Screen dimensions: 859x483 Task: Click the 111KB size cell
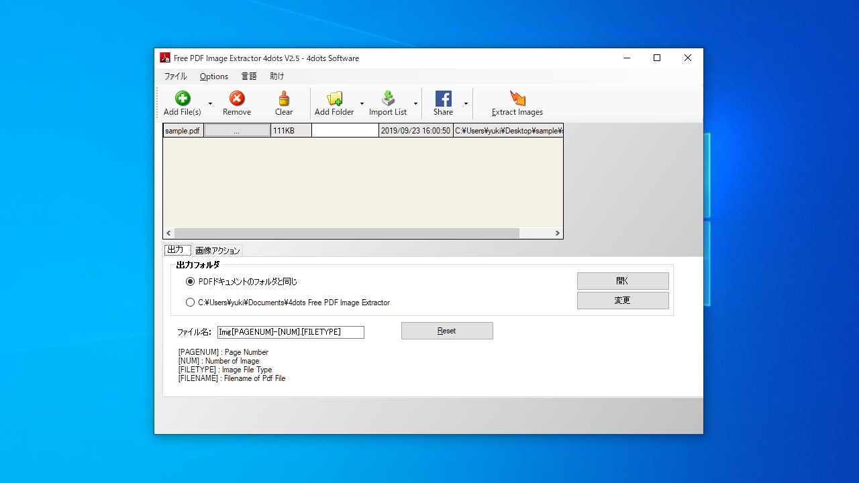(x=291, y=131)
